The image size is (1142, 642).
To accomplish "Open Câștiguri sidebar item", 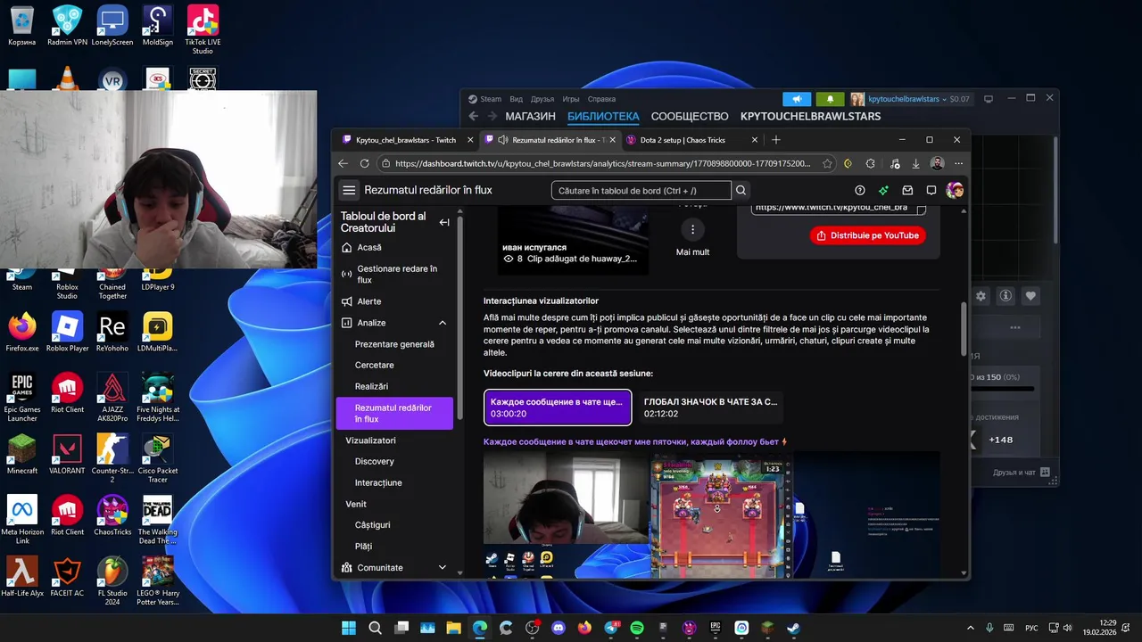I will tap(372, 525).
